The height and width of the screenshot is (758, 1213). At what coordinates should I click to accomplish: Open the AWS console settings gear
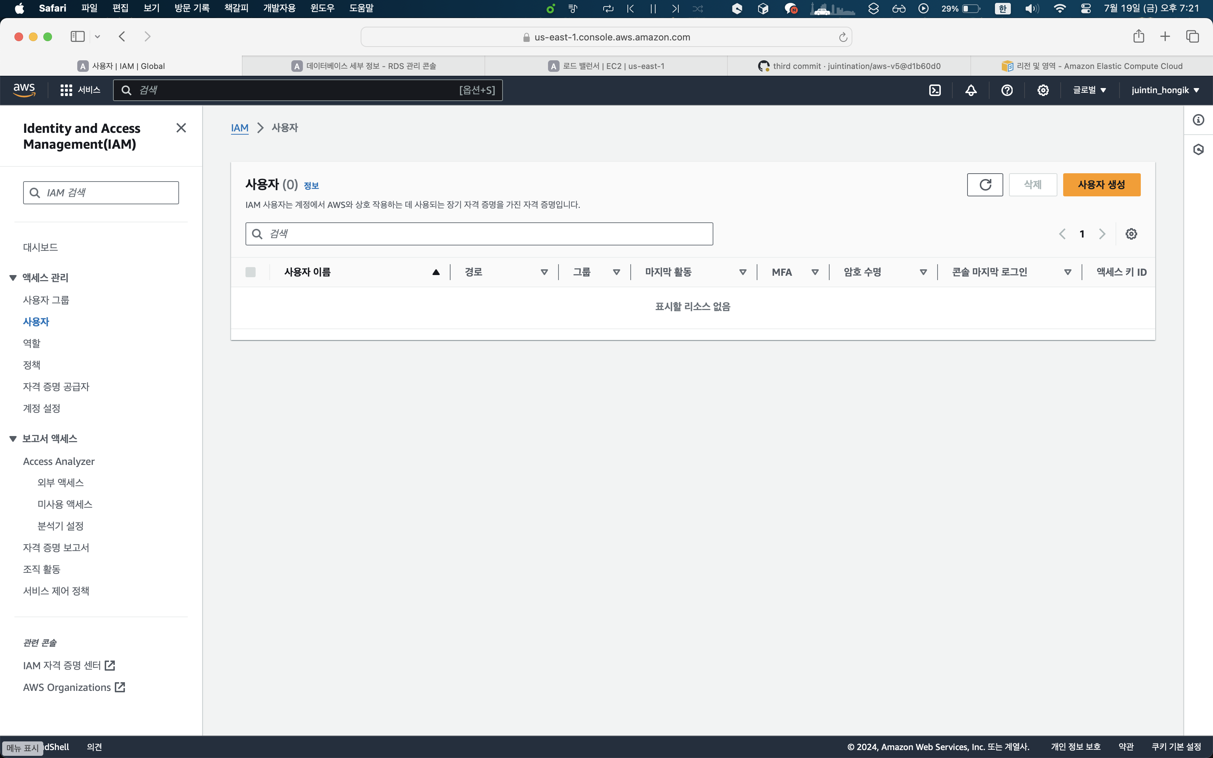1043,90
